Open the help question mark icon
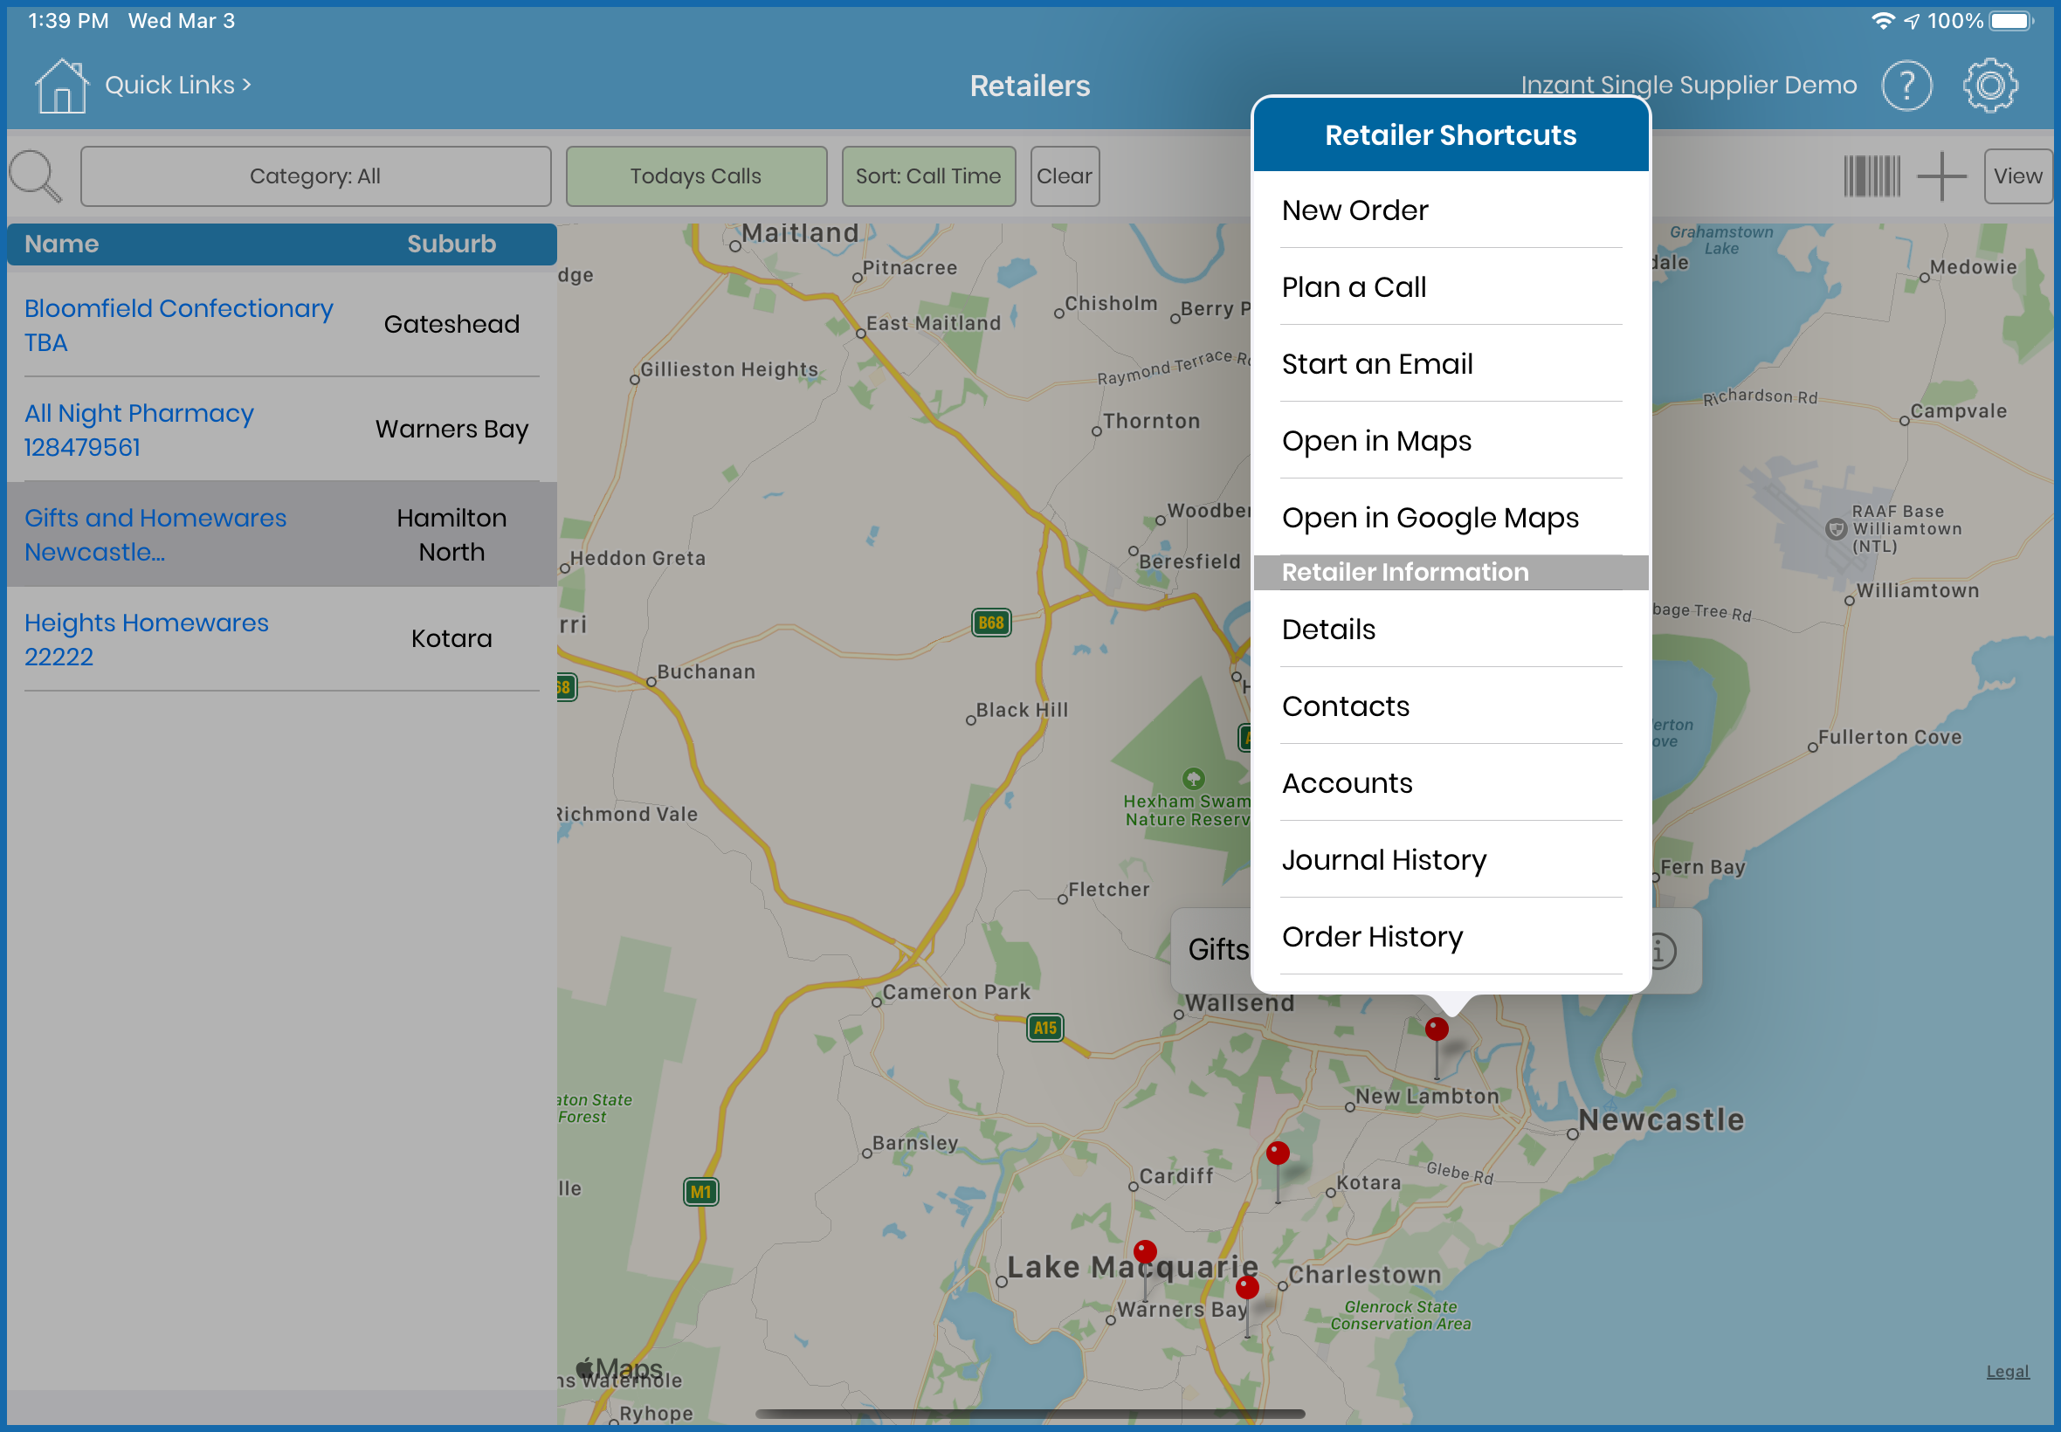2061x1432 pixels. point(1906,86)
